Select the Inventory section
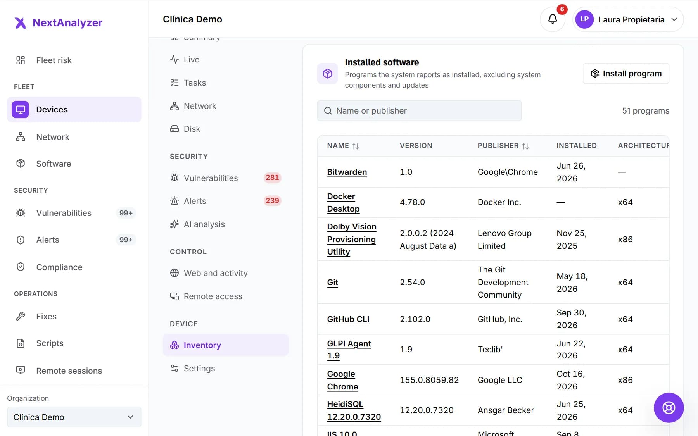Screen dimensions: 698x436 pyautogui.click(x=226, y=345)
